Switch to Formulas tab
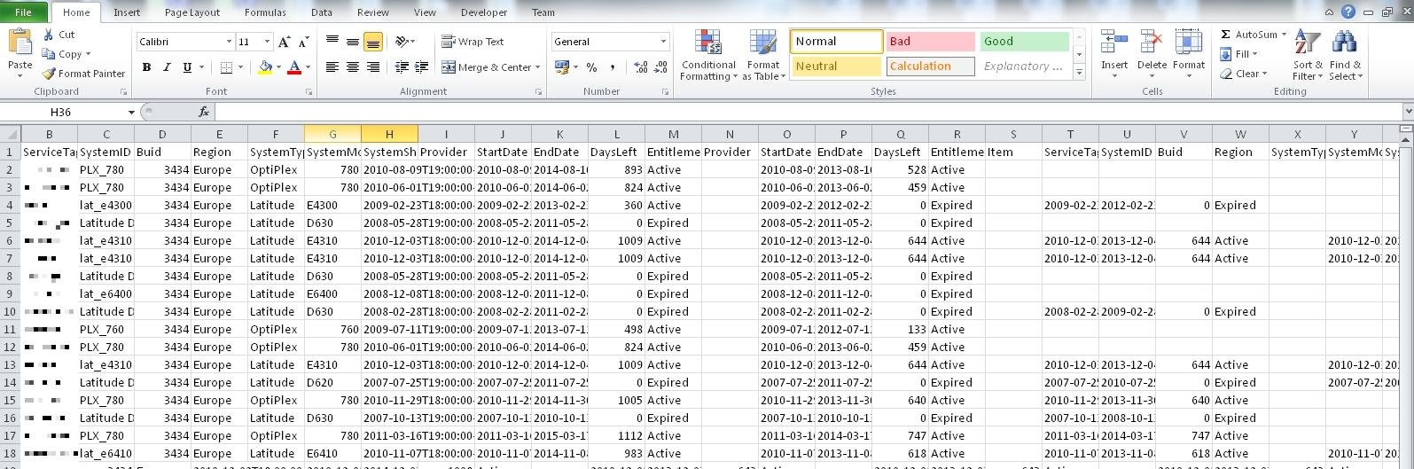1414x469 pixels. 265,12
